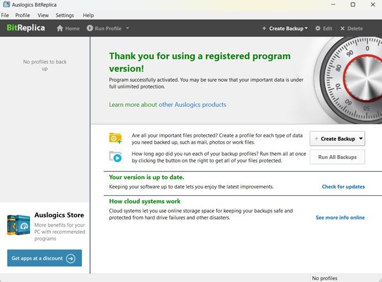Open the Settings menu

coord(65,15)
